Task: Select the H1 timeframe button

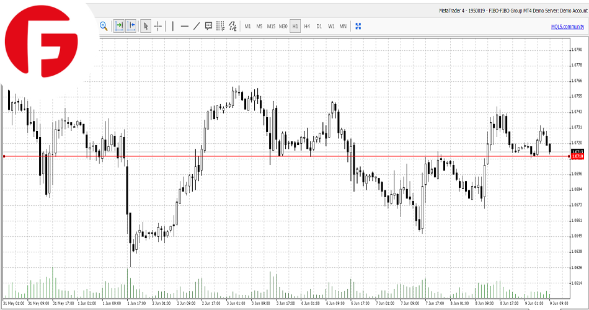Action: coord(295,26)
